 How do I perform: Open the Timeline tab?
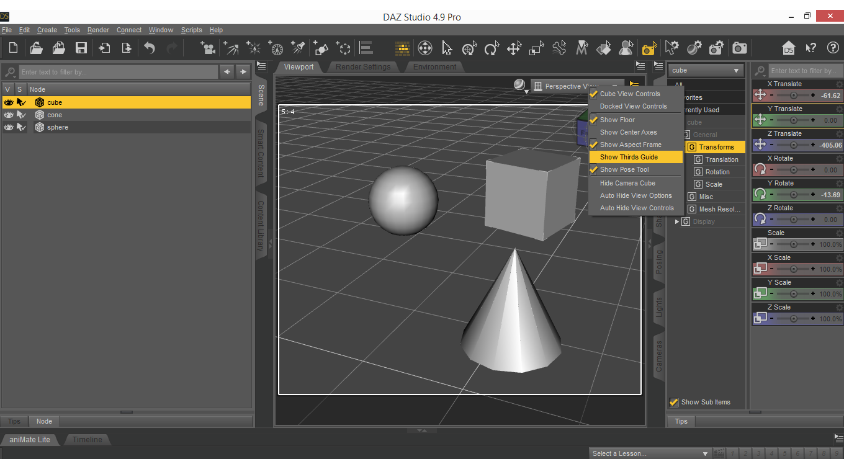click(x=87, y=440)
